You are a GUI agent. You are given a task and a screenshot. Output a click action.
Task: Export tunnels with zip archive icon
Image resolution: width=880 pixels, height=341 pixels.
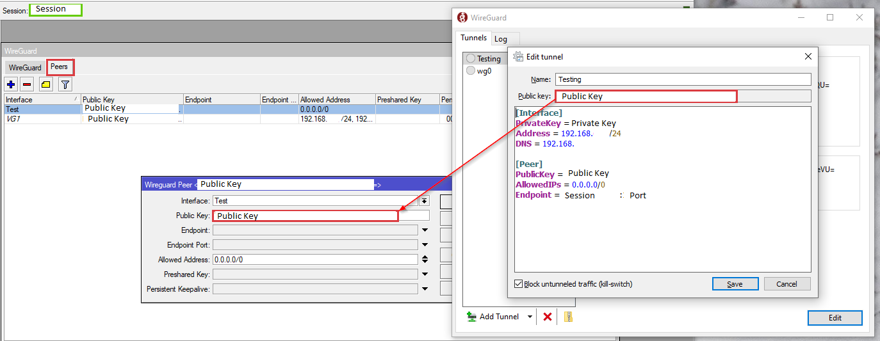click(x=568, y=317)
